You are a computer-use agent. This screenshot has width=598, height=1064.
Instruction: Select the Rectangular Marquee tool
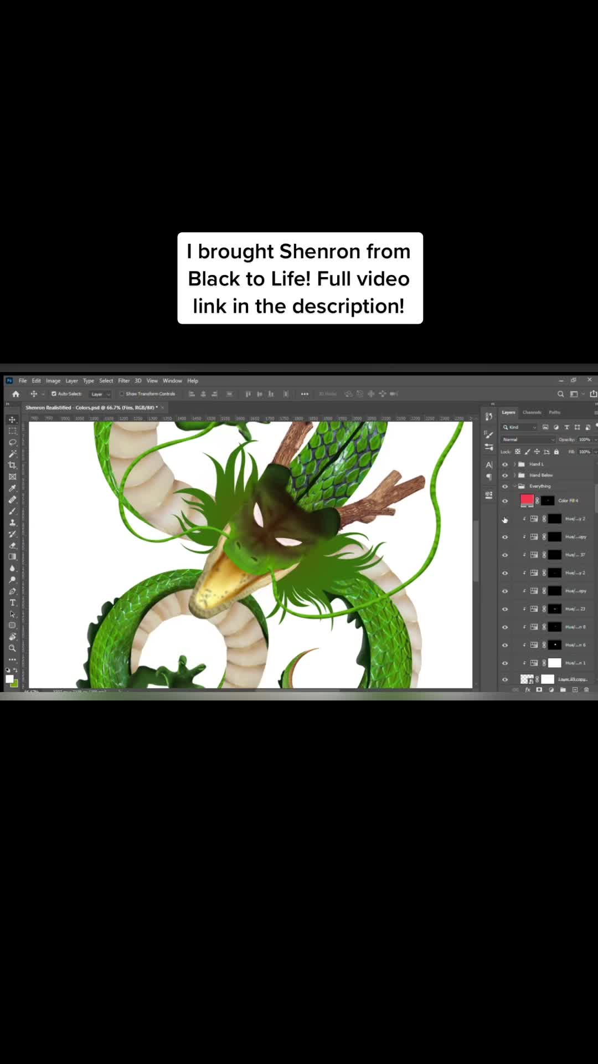[x=12, y=431]
